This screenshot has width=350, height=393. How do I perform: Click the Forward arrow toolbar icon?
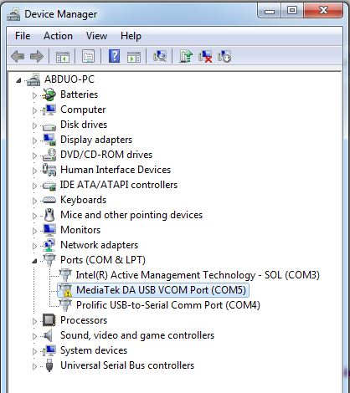pyautogui.click(x=37, y=57)
